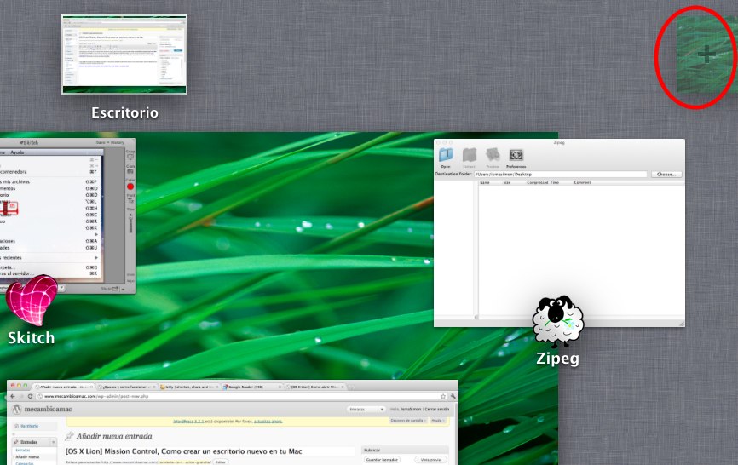Bookmark the page with the star icon
This screenshot has height=465, width=738.
click(443, 396)
